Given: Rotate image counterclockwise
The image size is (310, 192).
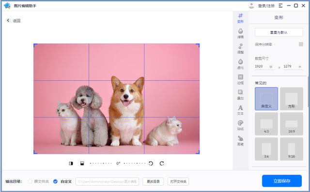Looking at the screenshot, I should click(x=151, y=163).
